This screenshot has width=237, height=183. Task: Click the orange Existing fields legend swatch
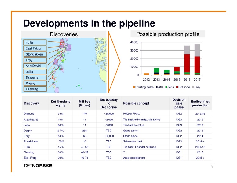134,87
